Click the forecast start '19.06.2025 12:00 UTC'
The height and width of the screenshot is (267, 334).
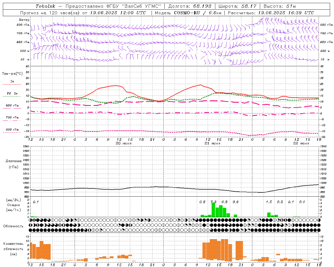118,13
